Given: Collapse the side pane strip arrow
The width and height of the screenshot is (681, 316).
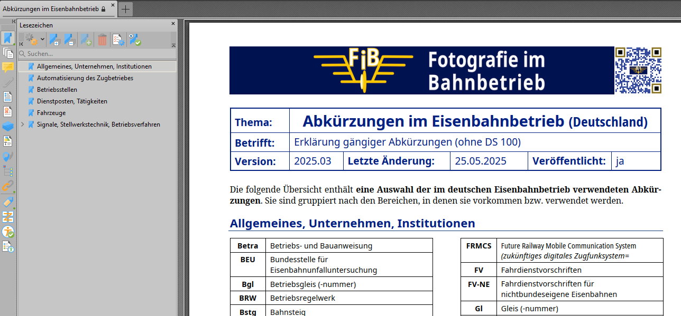Looking at the screenshot, I should (14, 21).
